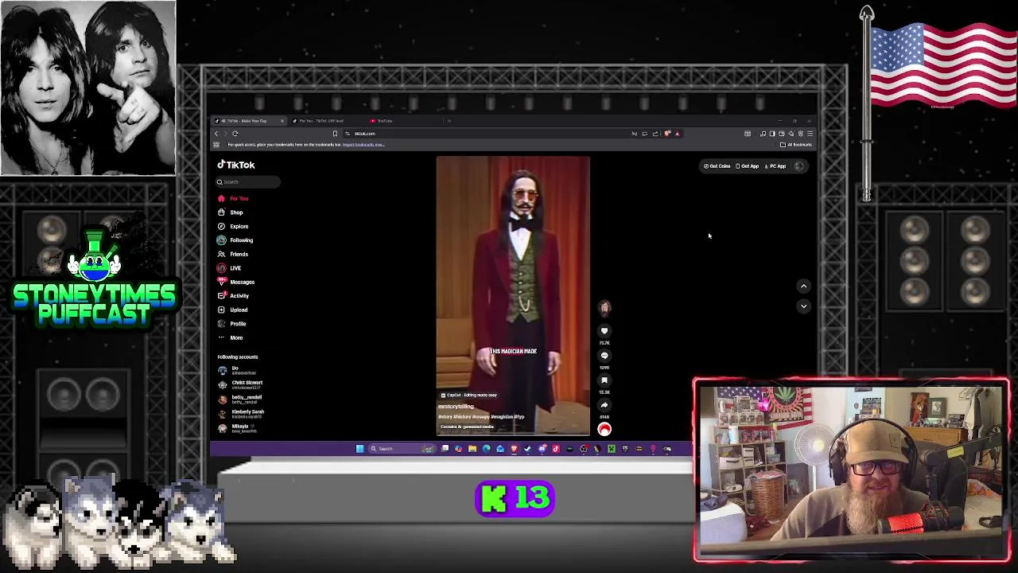
Task: Open the mrstorytelling username link
Action: 456,407
